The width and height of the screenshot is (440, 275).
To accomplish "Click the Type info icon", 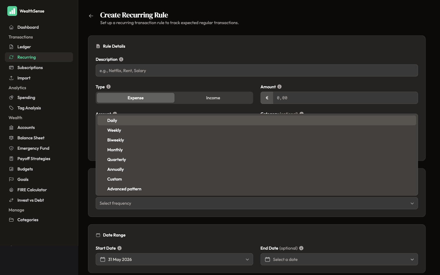I will [x=108, y=87].
